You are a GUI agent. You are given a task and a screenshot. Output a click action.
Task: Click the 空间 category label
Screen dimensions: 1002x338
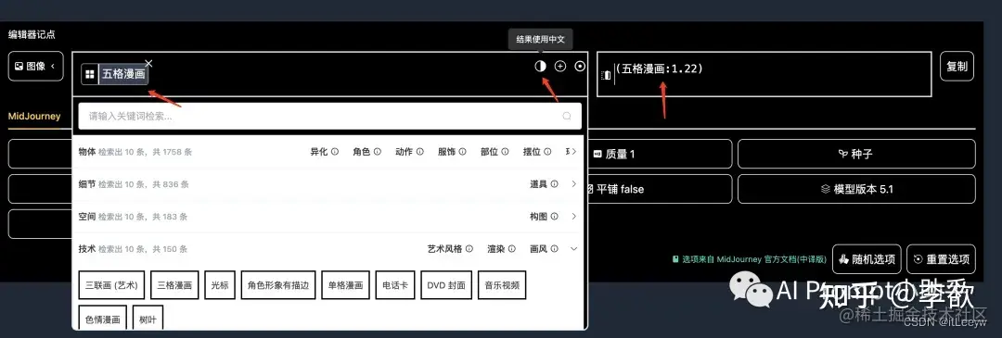pyautogui.click(x=87, y=216)
